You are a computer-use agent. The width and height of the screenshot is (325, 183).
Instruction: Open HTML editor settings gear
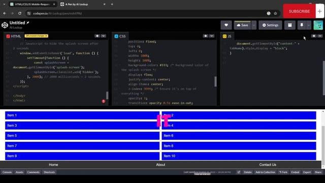pyautogui.click(x=97, y=36)
